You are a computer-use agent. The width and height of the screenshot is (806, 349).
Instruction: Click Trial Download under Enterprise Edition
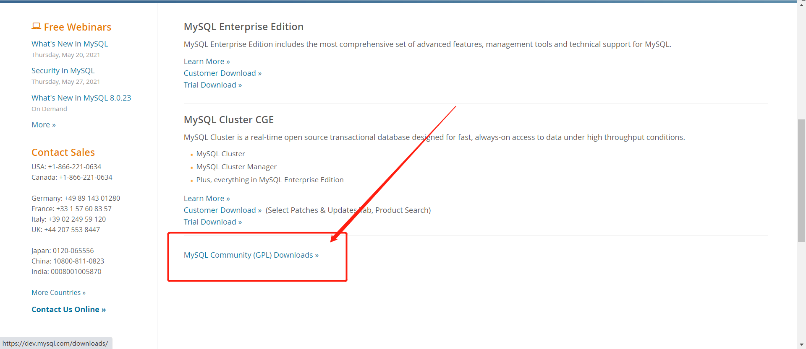click(x=213, y=85)
